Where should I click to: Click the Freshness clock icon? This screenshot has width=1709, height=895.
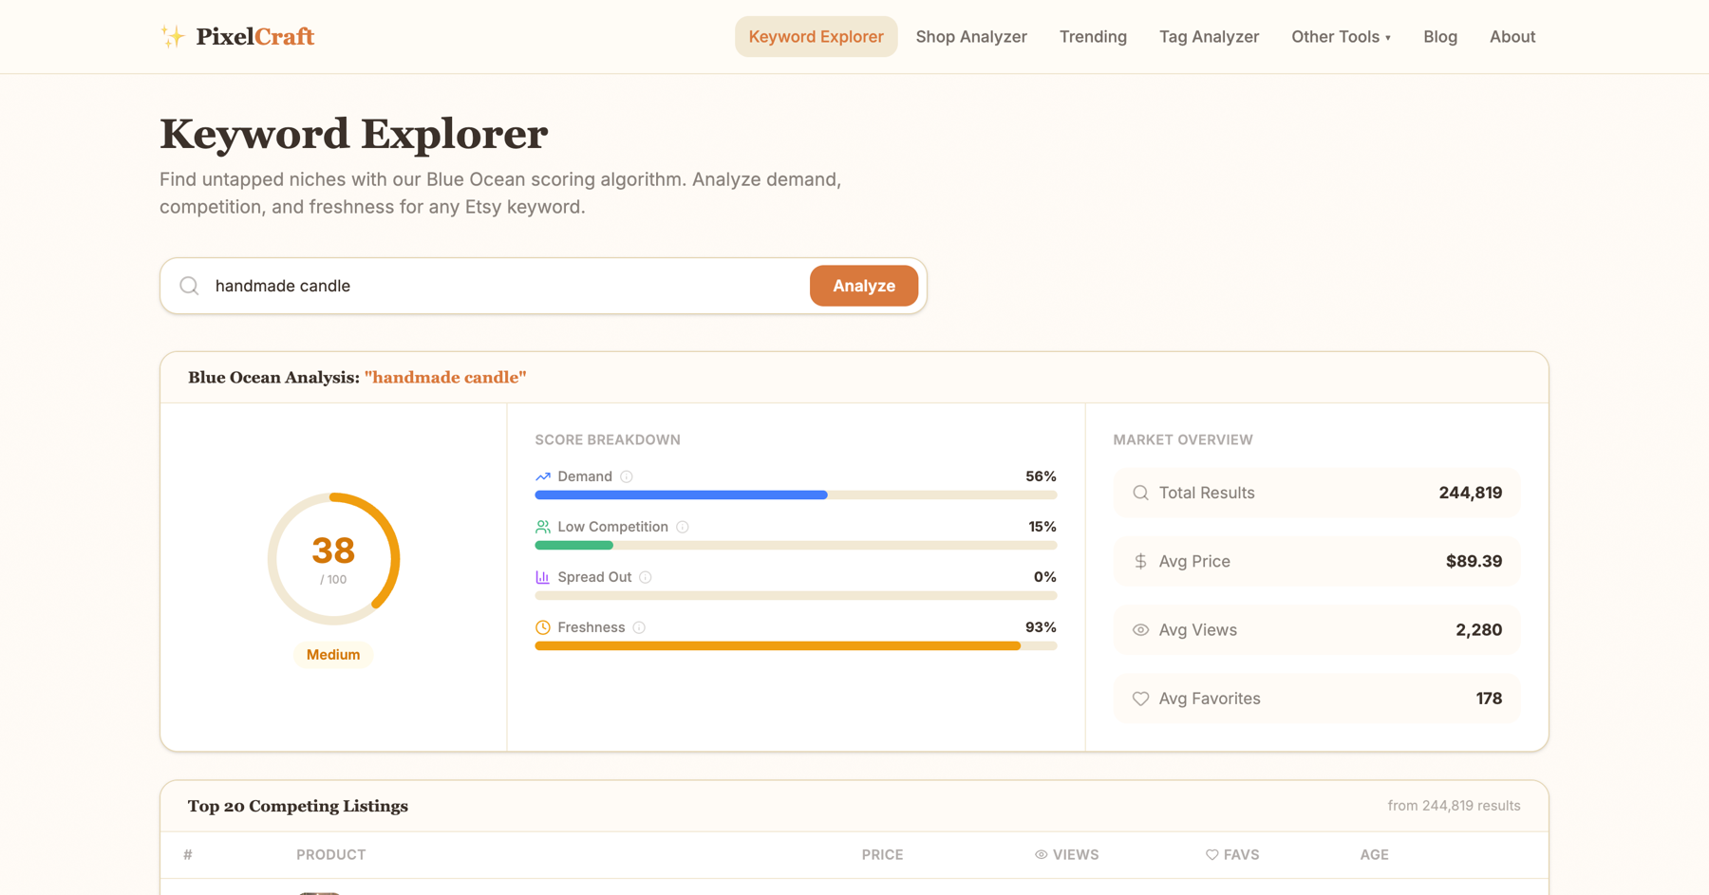coord(543,627)
